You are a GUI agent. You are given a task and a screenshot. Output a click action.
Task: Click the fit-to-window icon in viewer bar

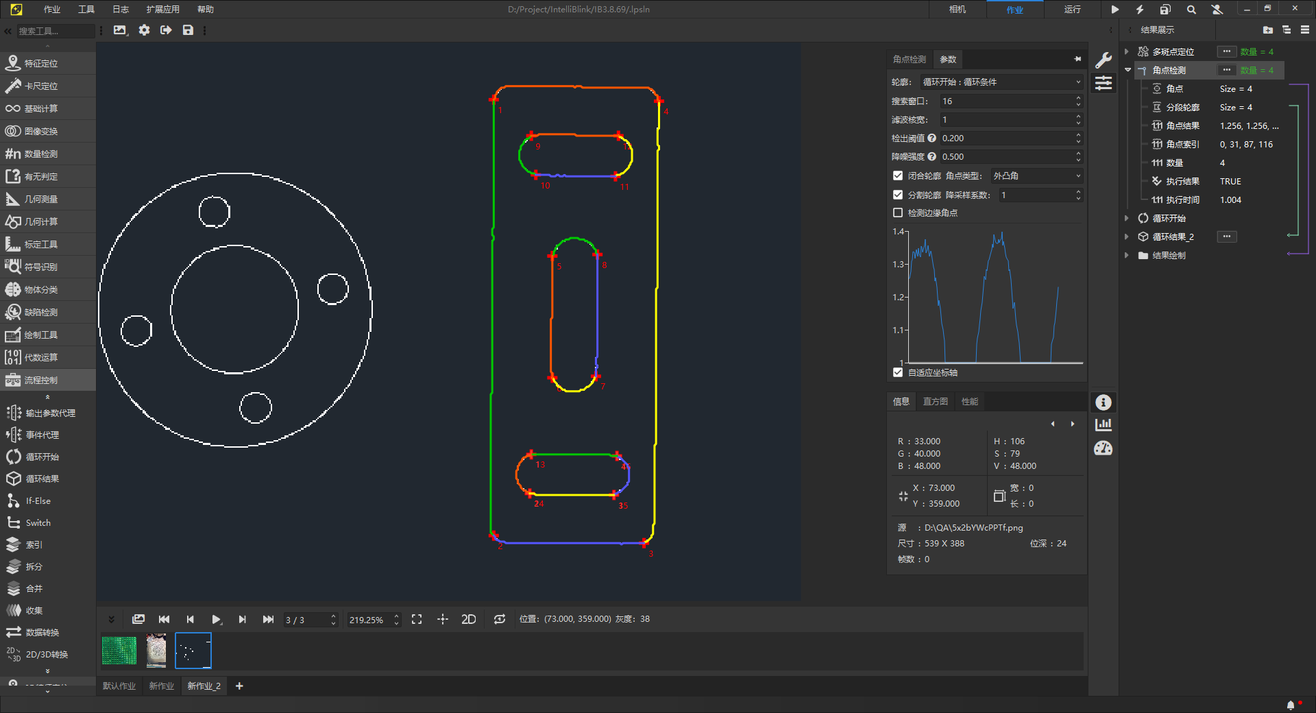click(417, 619)
